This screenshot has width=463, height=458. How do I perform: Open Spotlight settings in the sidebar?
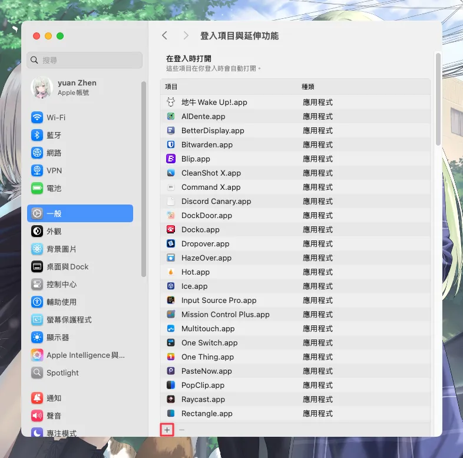click(62, 373)
